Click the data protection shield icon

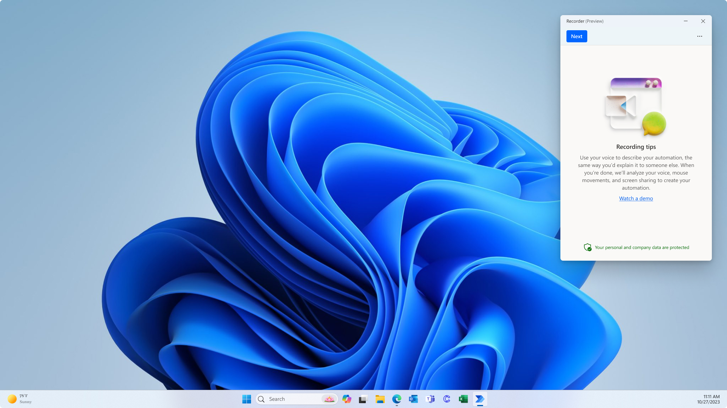(x=587, y=247)
